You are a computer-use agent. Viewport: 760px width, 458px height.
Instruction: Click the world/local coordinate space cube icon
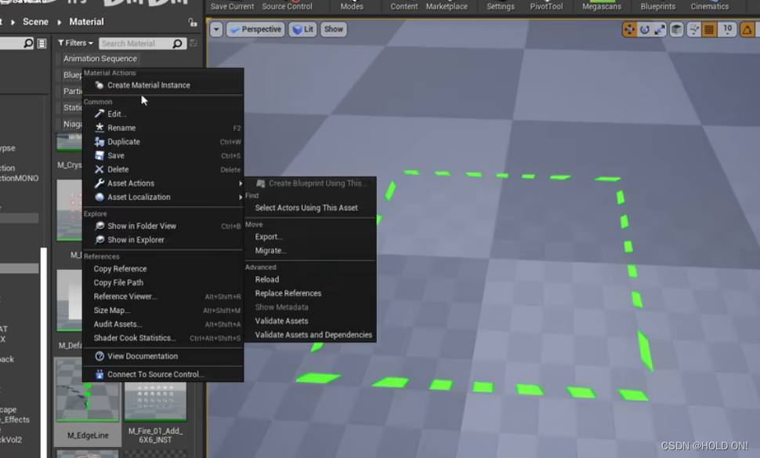pyautogui.click(x=677, y=29)
